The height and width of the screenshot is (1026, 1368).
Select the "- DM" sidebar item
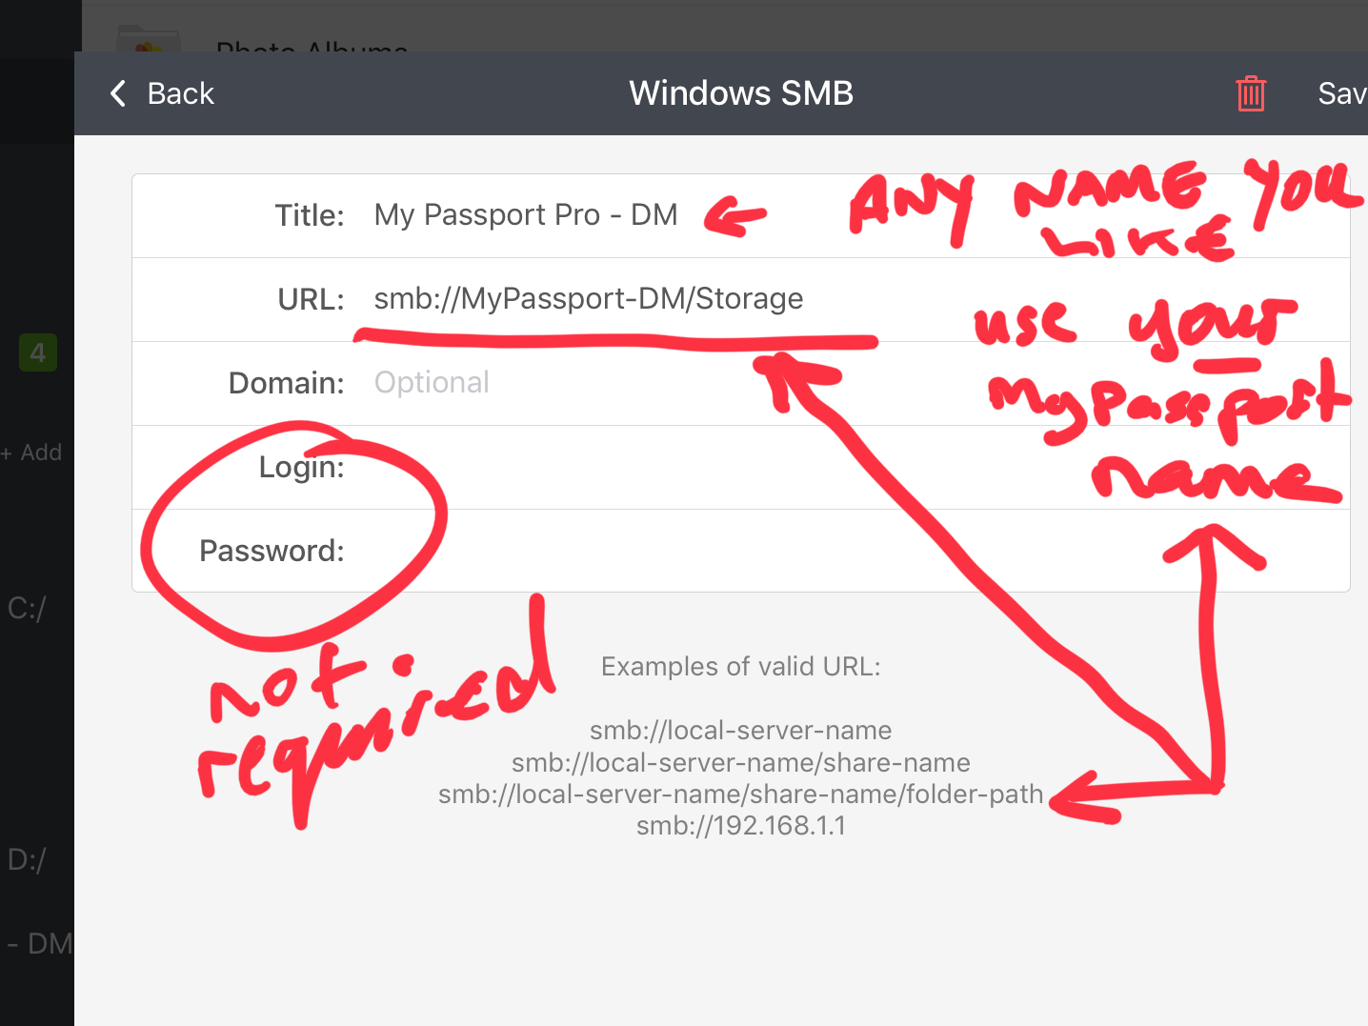click(x=39, y=944)
